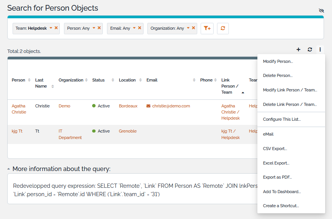
Task: Open the Person: Any filter dropdown
Action: tap(94, 28)
